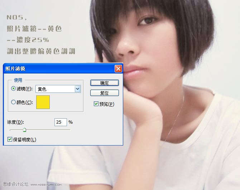Click the 照片滤镜 title bar text
This screenshot has height=190, width=240.
point(15,68)
